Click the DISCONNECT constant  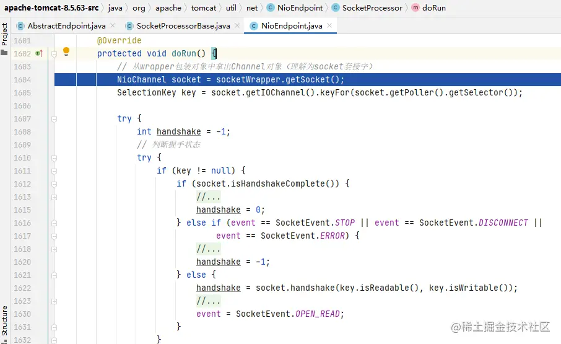[x=503, y=223]
